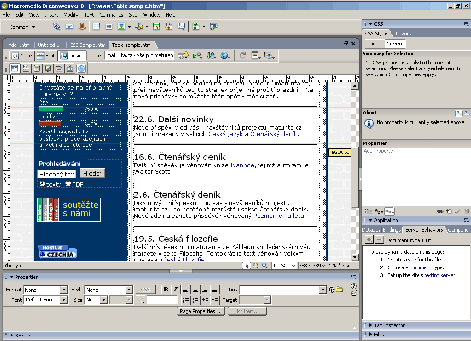The width and height of the screenshot is (471, 341).
Task: Open the File Management icon
Action: click(211, 56)
